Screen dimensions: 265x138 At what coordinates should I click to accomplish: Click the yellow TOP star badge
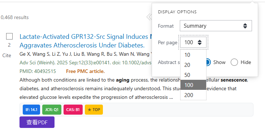[x=94, y=110]
